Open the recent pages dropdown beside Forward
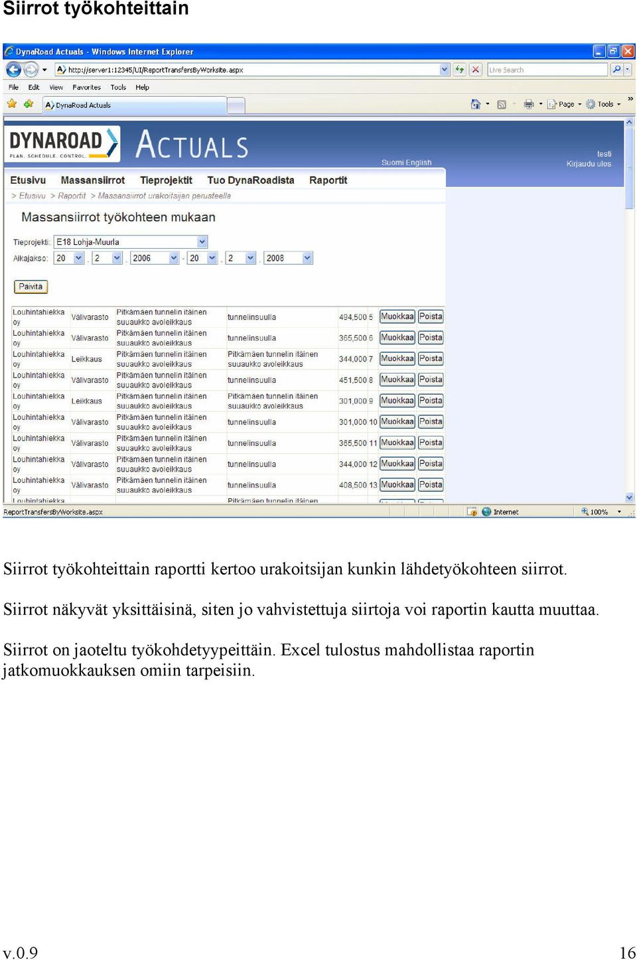The width and height of the screenshot is (637, 960). point(44,69)
